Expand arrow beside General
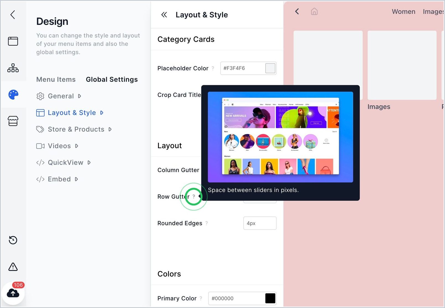Screen dimensions: 445x308 click(x=80, y=96)
